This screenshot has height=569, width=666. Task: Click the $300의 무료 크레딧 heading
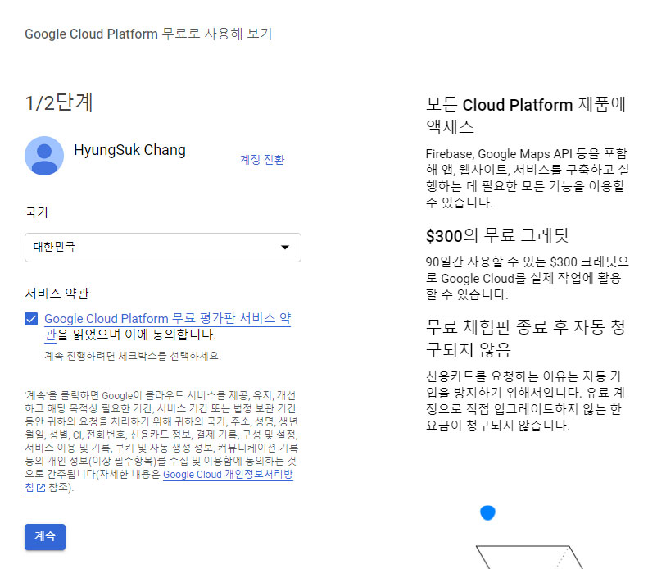coord(497,235)
